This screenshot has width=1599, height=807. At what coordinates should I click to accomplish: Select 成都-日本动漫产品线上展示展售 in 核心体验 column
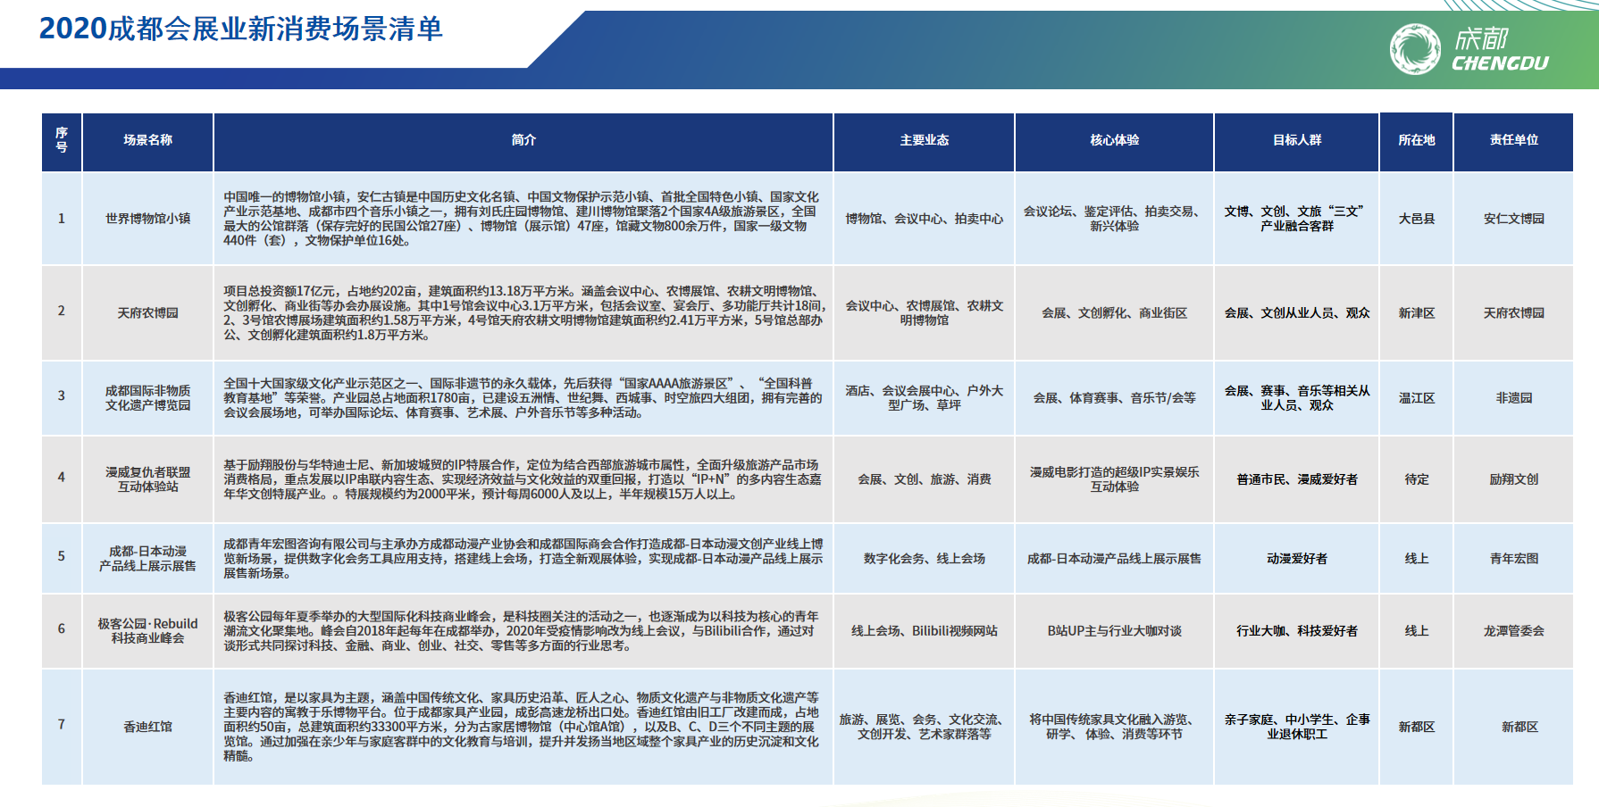point(1115,559)
